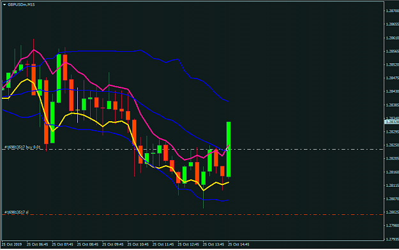Image resolution: width=399 pixels, height=250 pixels.
Task: Click the 25 Oct 10:45 time label
Action: pos(138,244)
